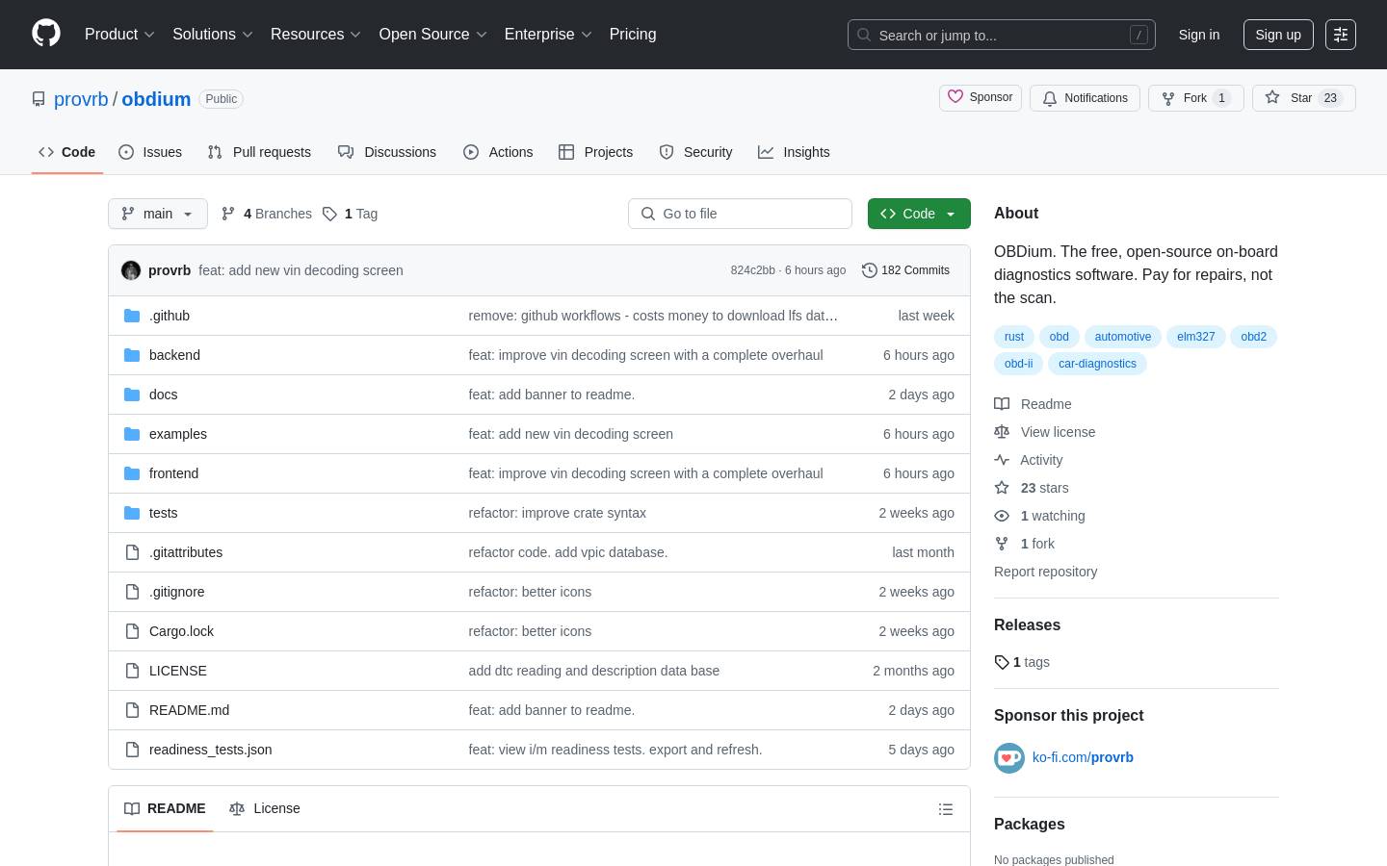This screenshot has width=1387, height=866.
Task: Click the eye icon next to 1 watching
Action: point(1002,516)
